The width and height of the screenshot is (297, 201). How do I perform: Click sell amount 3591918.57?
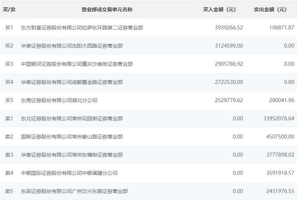click(x=280, y=173)
